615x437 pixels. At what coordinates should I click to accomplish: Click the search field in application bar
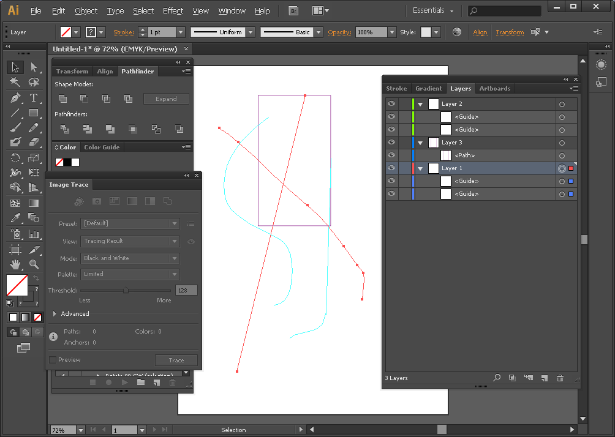505,10
